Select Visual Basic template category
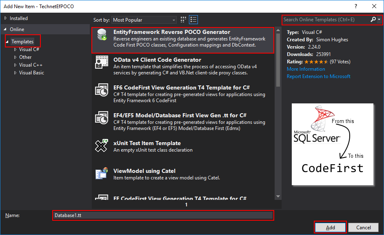Screen dimensions: 384x235 click(31, 73)
